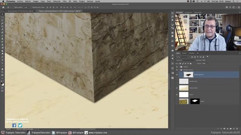Viewport: 241px width, 135px height.
Task: Select the Clone Stamp tool
Action: 2,39
